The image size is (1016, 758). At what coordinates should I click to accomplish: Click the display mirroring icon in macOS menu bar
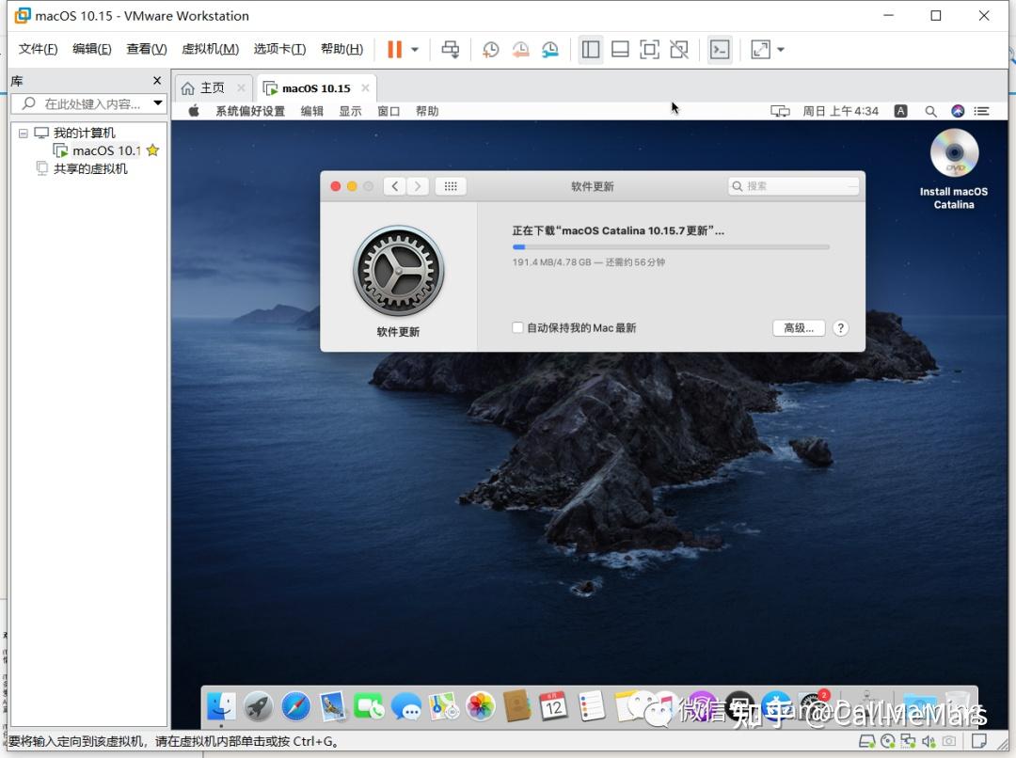pyautogui.click(x=780, y=111)
